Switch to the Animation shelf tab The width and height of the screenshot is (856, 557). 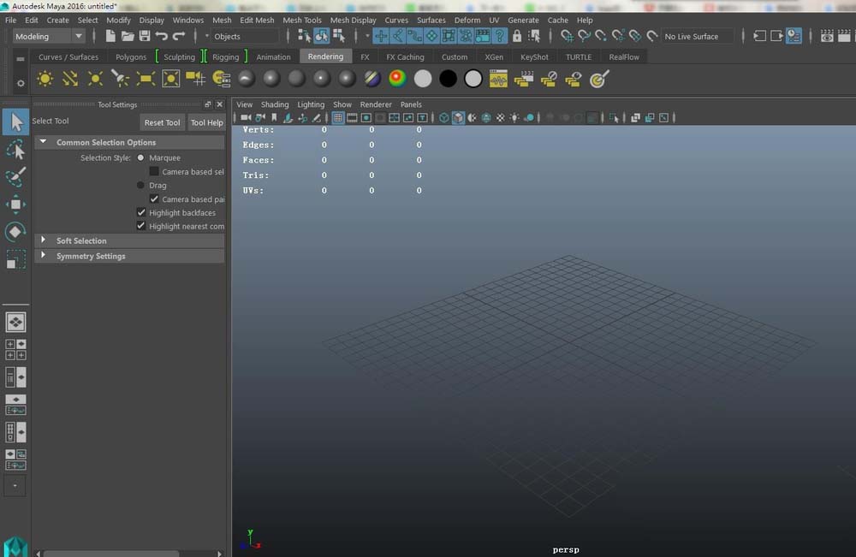274,56
